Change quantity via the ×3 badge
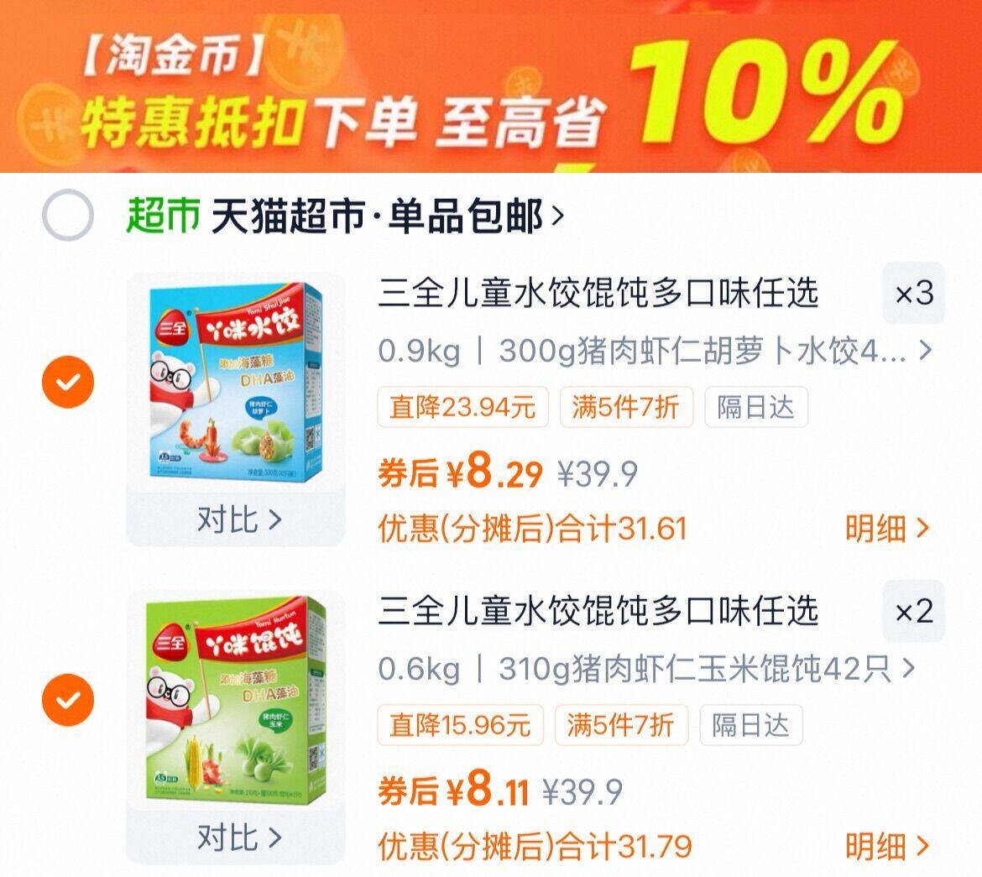The height and width of the screenshot is (877, 982). [x=914, y=293]
